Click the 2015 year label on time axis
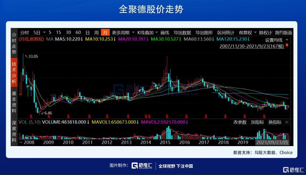This screenshot has width=306, height=175. tap(165, 142)
